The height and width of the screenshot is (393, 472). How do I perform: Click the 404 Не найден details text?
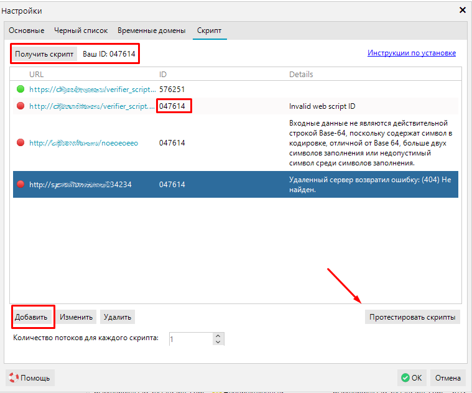click(370, 185)
